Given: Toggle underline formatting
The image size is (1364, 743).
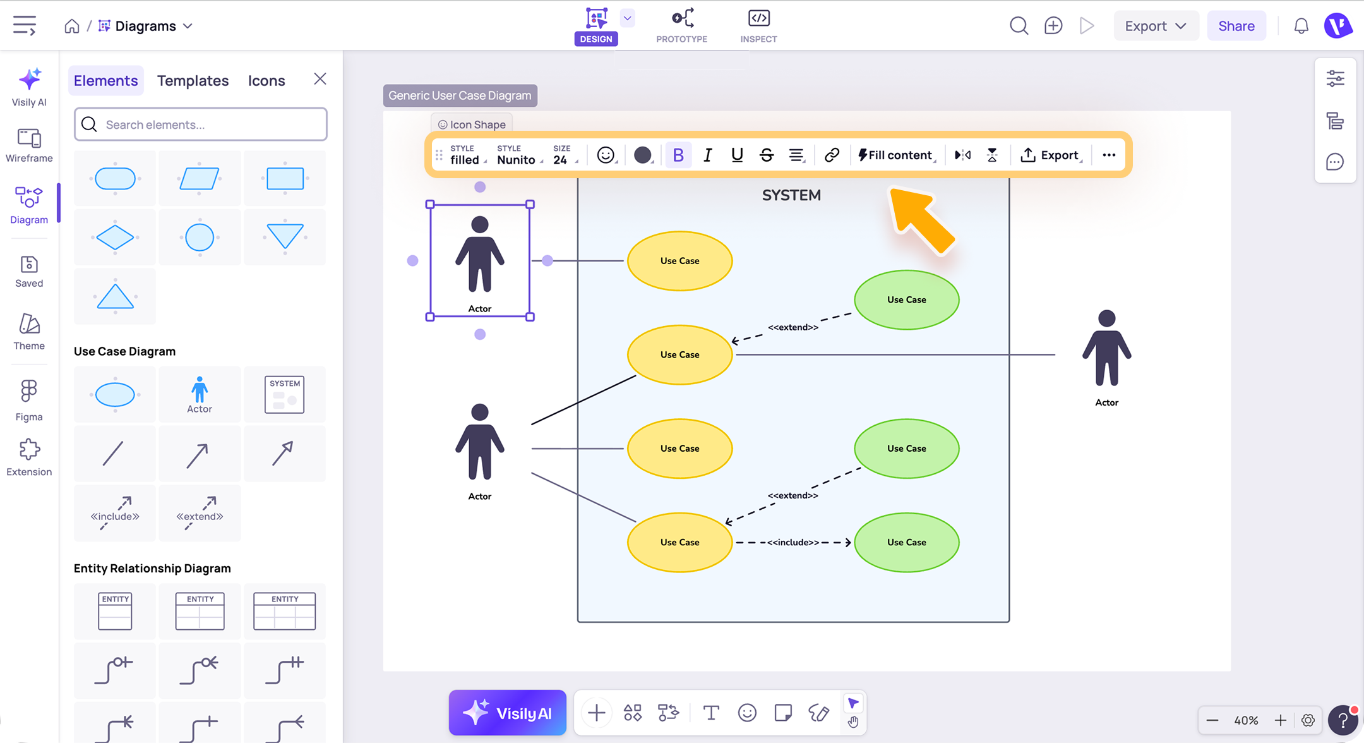Looking at the screenshot, I should point(737,155).
